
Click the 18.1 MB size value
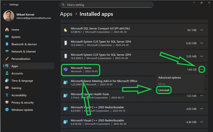[192, 30]
